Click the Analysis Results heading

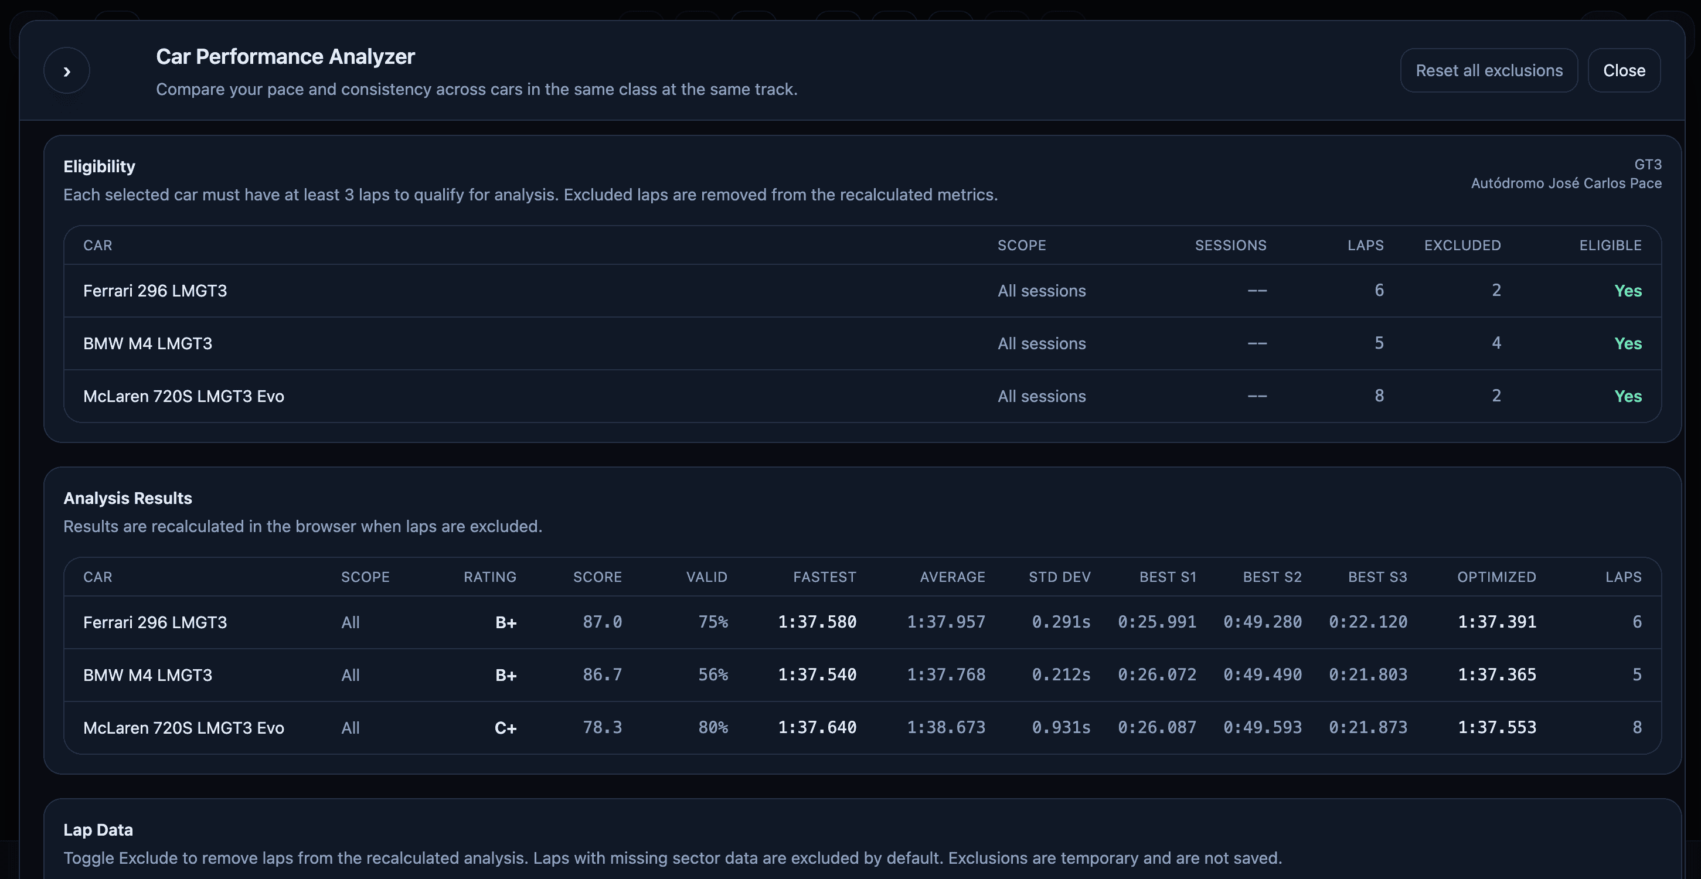[127, 499]
